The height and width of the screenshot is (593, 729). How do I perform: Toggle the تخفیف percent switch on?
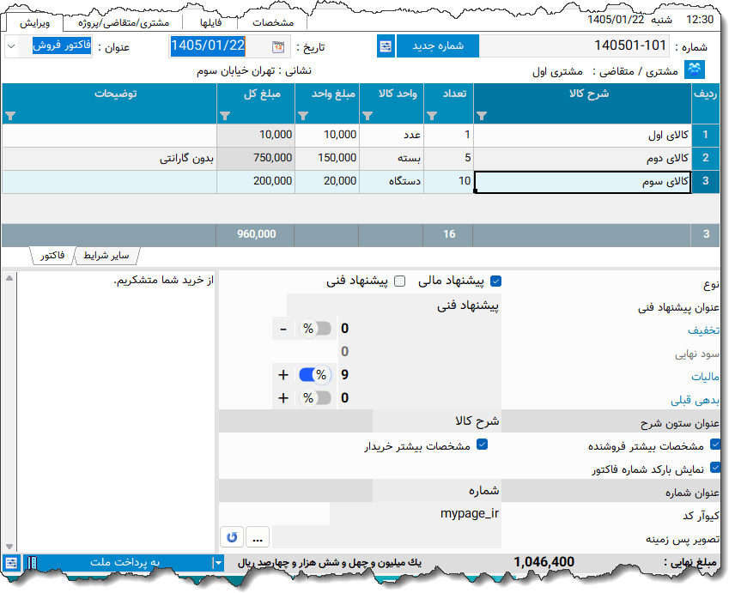click(315, 328)
